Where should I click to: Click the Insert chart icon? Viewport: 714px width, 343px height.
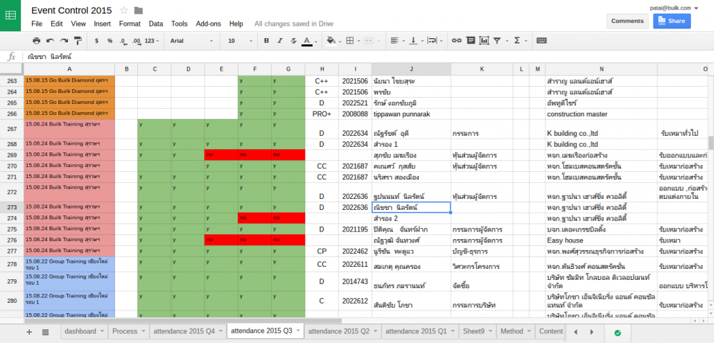482,41
